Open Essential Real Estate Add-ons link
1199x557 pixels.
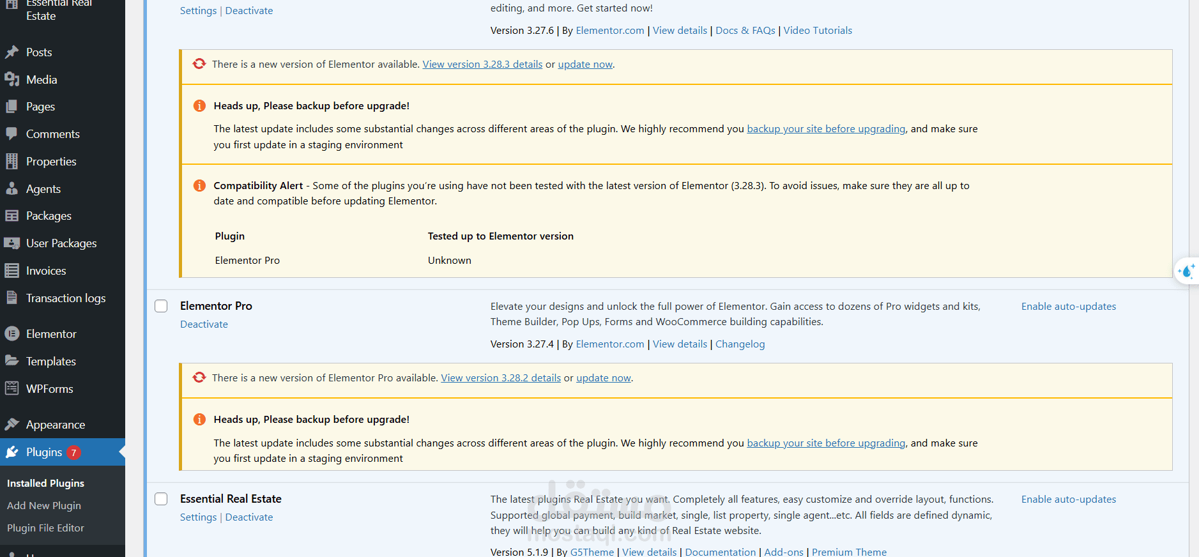[784, 552]
